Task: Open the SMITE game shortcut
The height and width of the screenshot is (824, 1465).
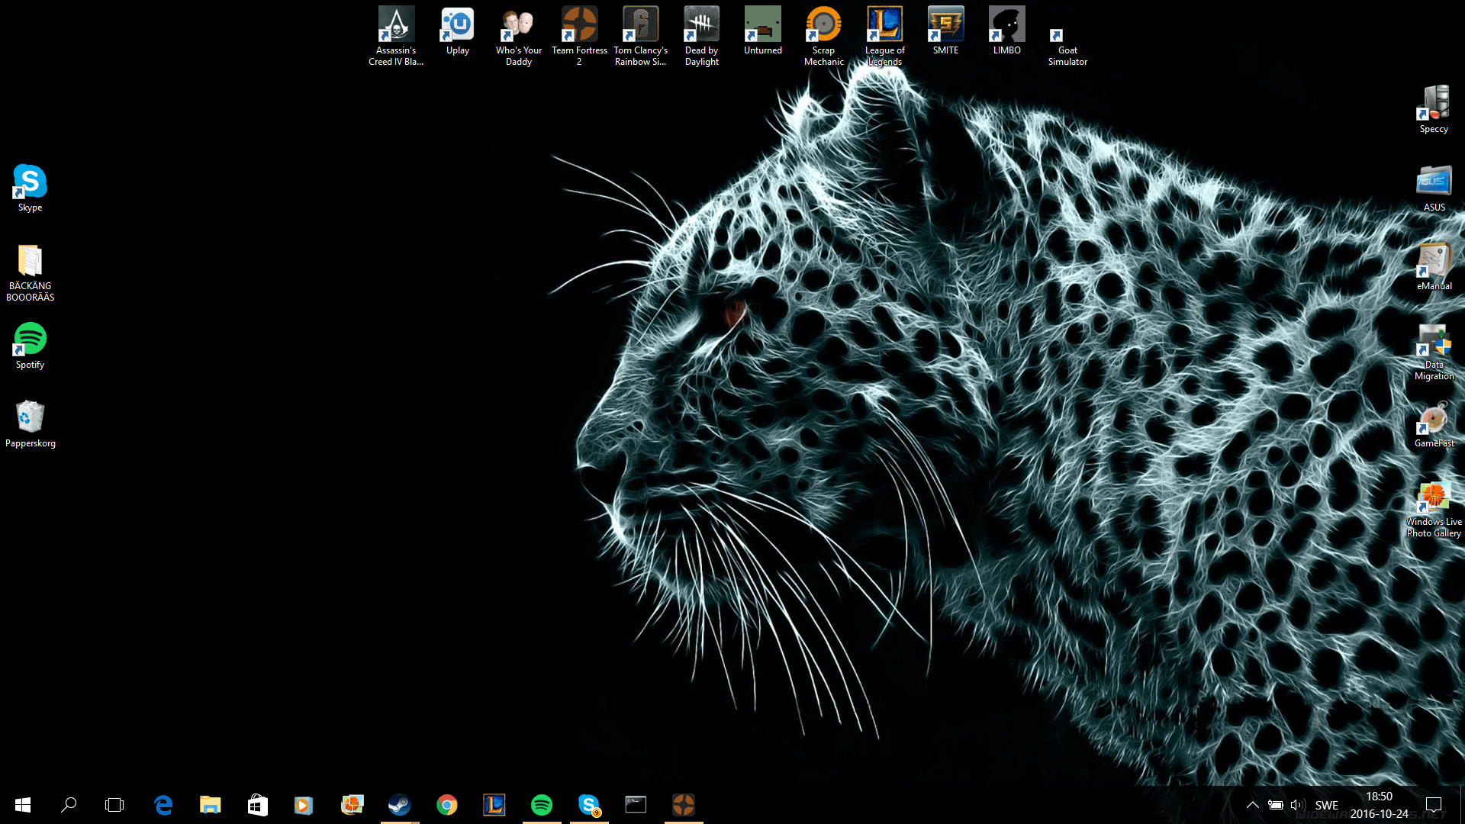Action: tap(945, 24)
